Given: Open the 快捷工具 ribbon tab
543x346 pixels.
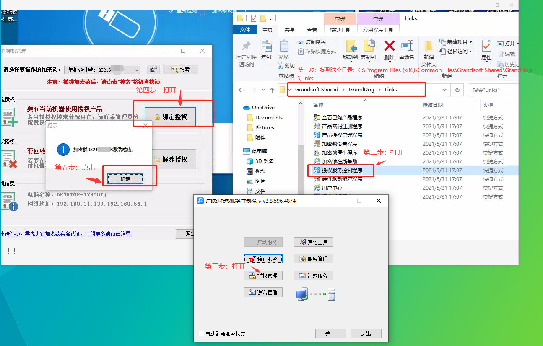Looking at the screenshot, I should [340, 30].
